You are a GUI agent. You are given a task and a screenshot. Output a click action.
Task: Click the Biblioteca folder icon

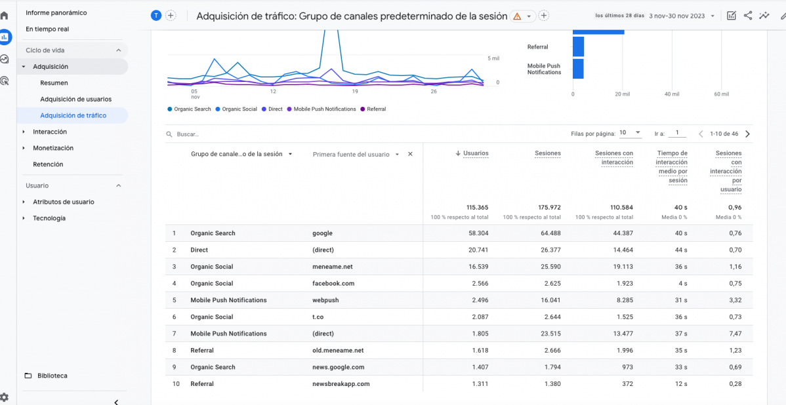pyautogui.click(x=28, y=376)
